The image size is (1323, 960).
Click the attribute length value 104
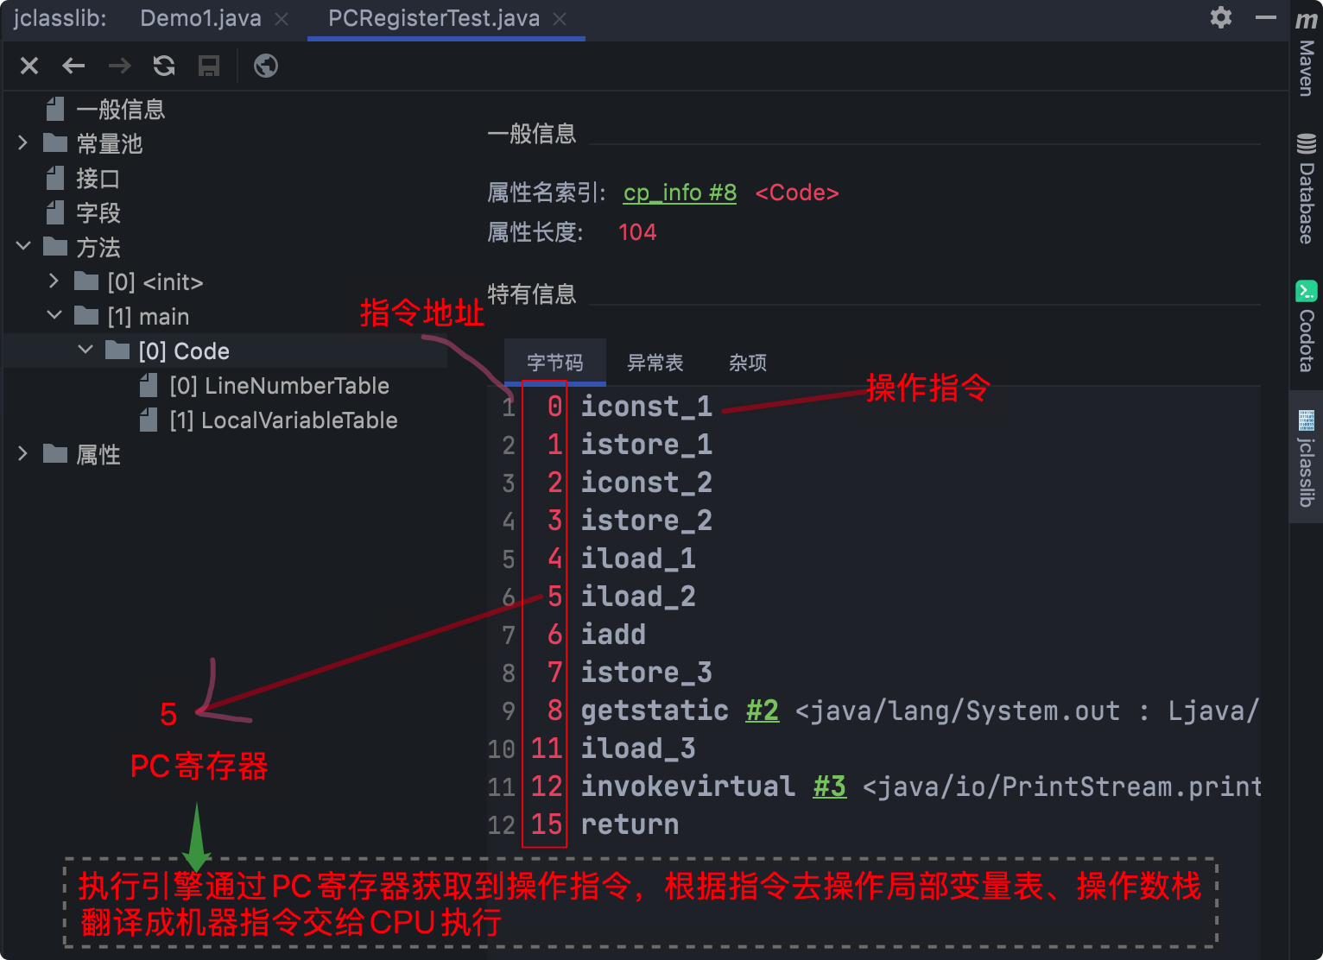[x=637, y=232]
